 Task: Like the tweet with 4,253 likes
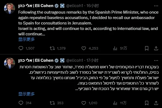pyautogui.click(x=84, y=48)
